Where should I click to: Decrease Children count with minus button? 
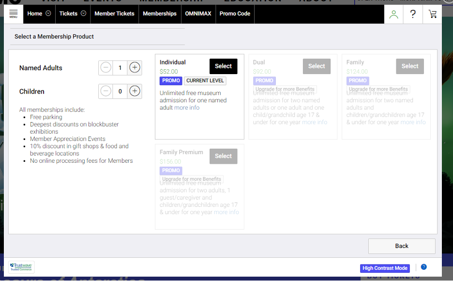click(x=106, y=91)
